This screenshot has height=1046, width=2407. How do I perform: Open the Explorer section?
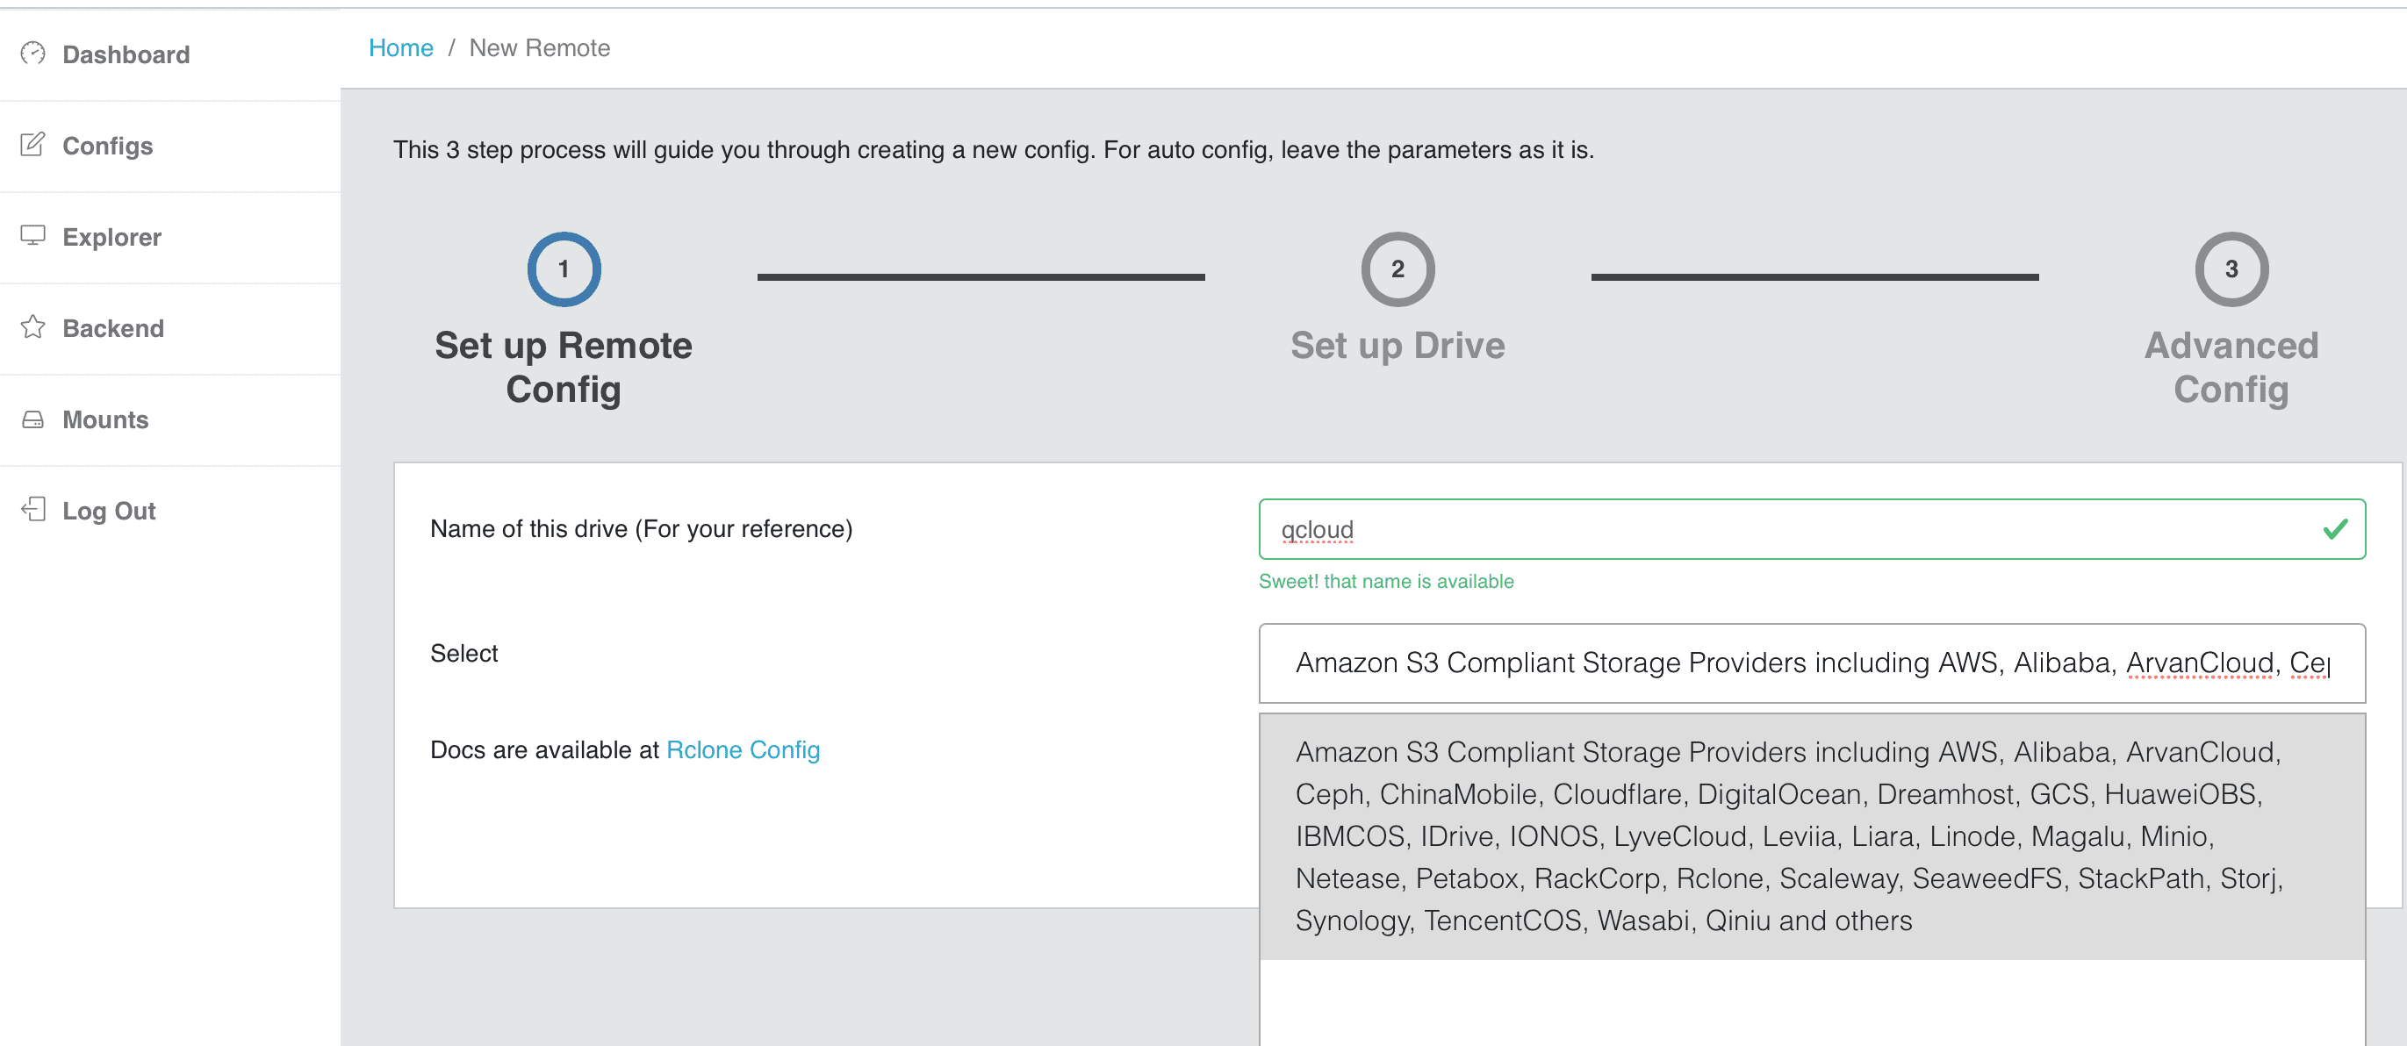coord(170,238)
